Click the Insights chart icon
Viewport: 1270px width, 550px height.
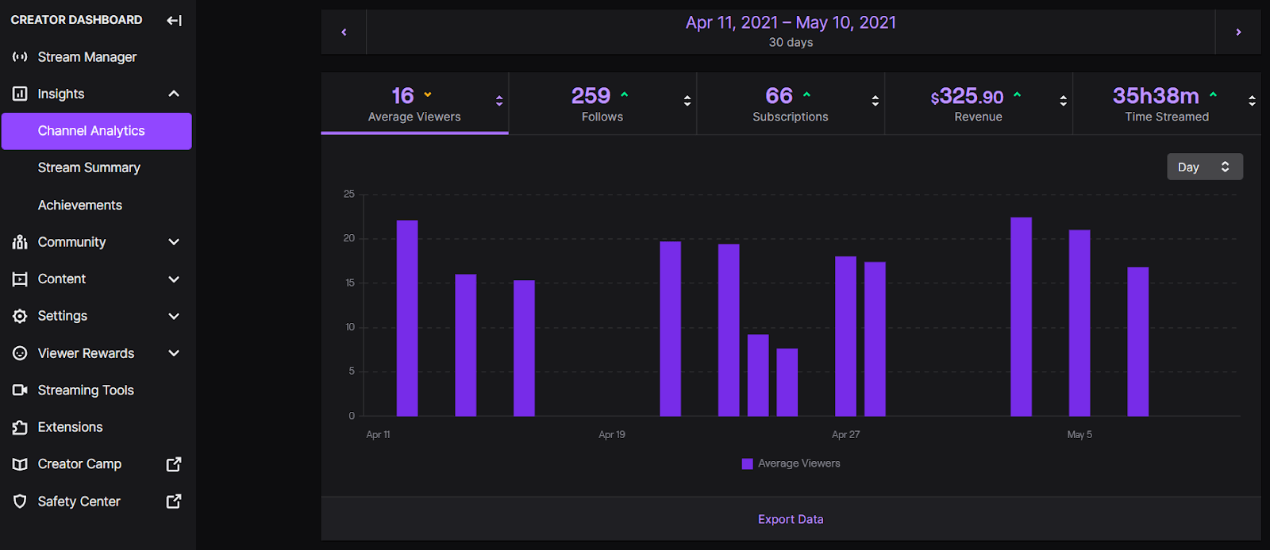coord(20,94)
